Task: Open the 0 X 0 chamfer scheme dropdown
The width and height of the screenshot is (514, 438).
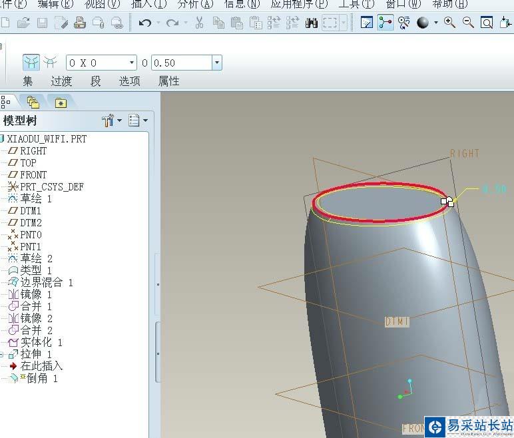Action: tap(131, 63)
